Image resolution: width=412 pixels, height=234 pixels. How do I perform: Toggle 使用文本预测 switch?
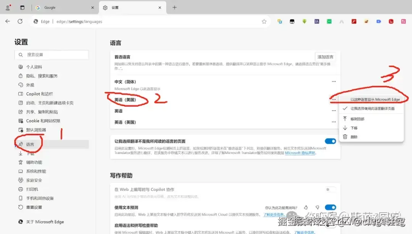point(330,207)
